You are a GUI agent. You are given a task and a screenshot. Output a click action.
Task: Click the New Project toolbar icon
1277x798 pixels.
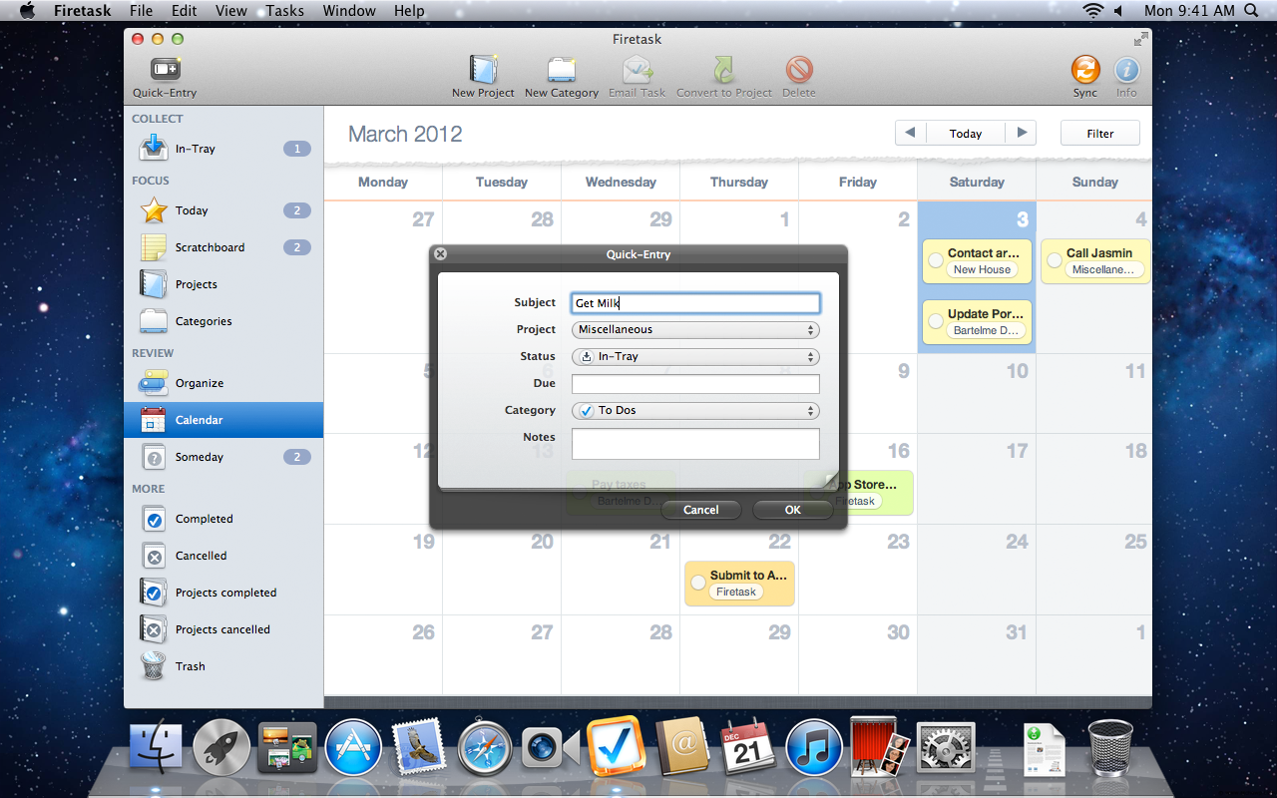tap(483, 70)
